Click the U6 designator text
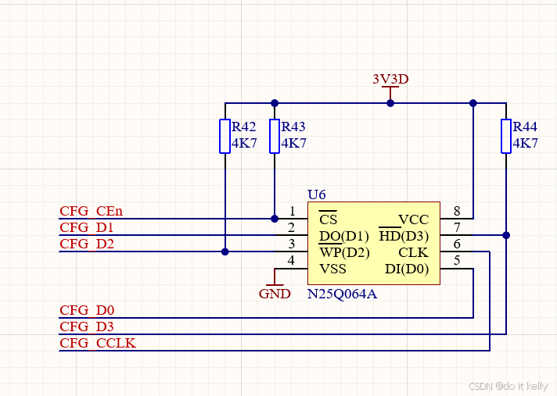Screen dimensions: 557x396 [x=317, y=194]
